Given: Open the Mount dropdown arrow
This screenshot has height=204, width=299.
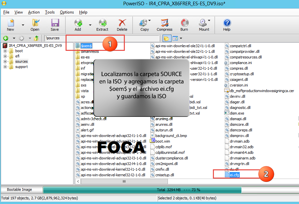Looking at the screenshot, I should click(x=209, y=20).
